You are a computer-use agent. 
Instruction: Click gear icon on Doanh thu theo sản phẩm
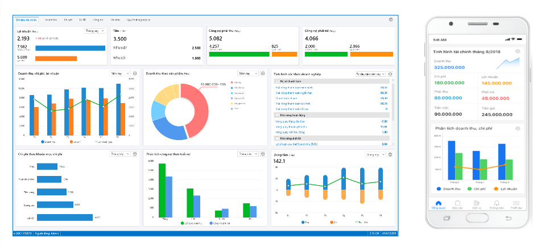[x=263, y=73]
